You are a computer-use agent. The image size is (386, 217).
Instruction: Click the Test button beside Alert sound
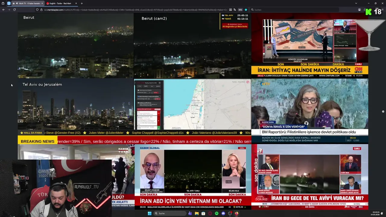[156, 93]
